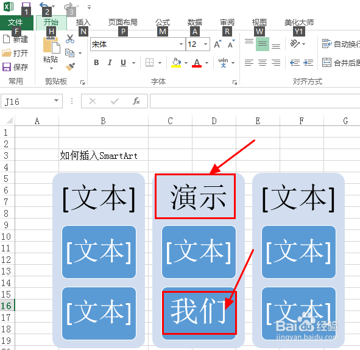This screenshot has width=360, height=350.
Task: Switch to the 视图 View tab
Action: (x=259, y=23)
